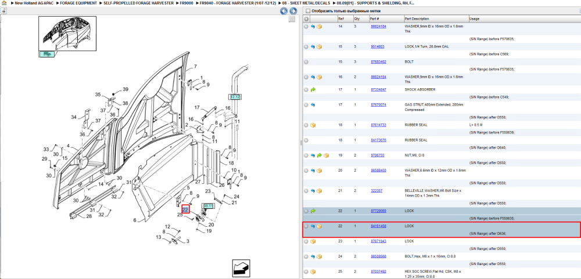
Task: Click green arrow icon for SHOCK ABSORBER
Action: click(313, 89)
